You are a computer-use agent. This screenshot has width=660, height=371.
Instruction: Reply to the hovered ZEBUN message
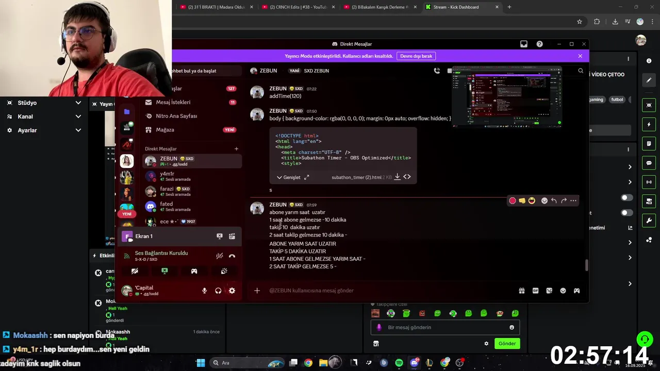click(x=554, y=200)
